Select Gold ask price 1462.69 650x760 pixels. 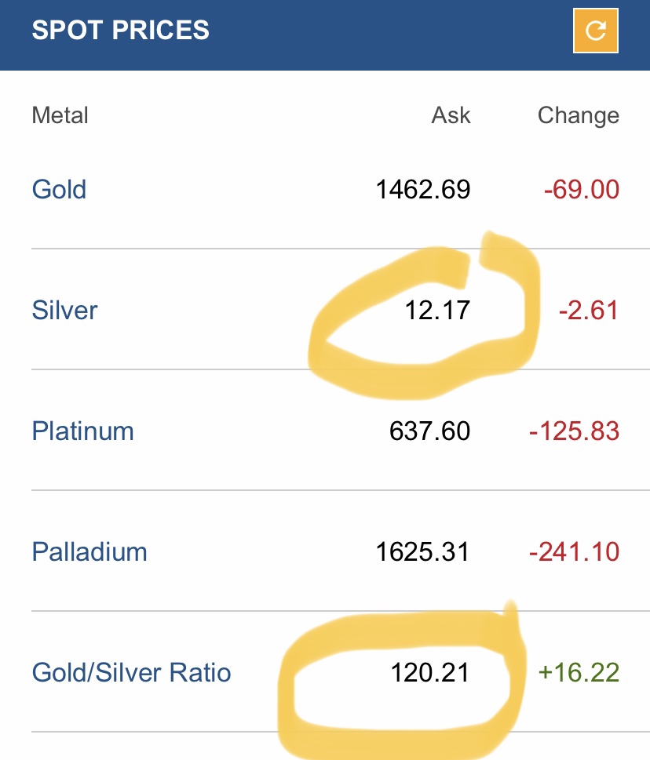[x=423, y=189]
